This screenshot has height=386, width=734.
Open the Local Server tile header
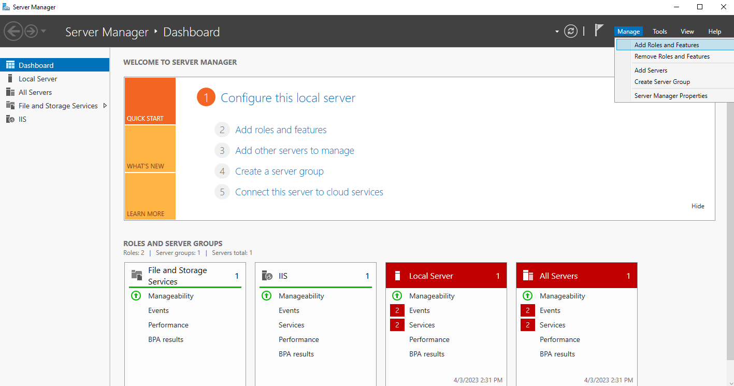(446, 276)
